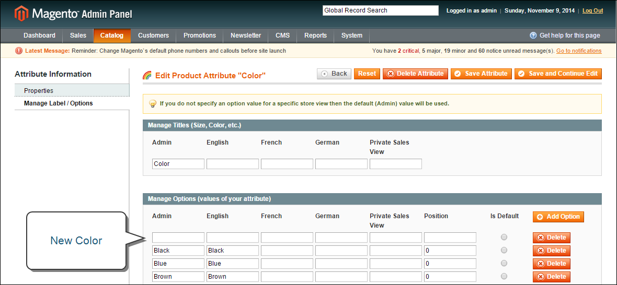Open the CMS menu
The height and width of the screenshot is (285, 617).
point(282,35)
